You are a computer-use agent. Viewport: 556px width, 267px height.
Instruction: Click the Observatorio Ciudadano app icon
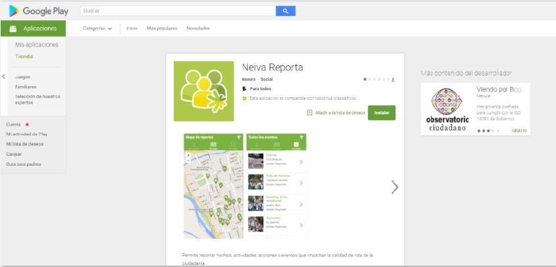point(447,109)
